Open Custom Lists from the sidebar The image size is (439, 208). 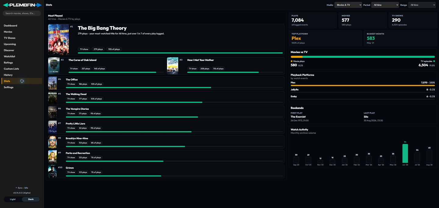click(x=11, y=69)
